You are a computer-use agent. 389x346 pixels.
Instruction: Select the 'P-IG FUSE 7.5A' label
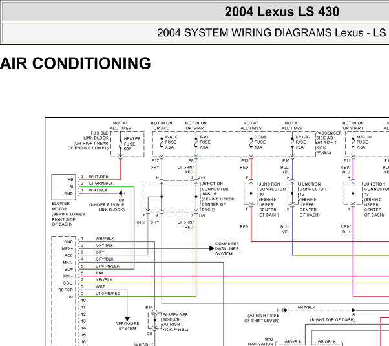(x=205, y=142)
